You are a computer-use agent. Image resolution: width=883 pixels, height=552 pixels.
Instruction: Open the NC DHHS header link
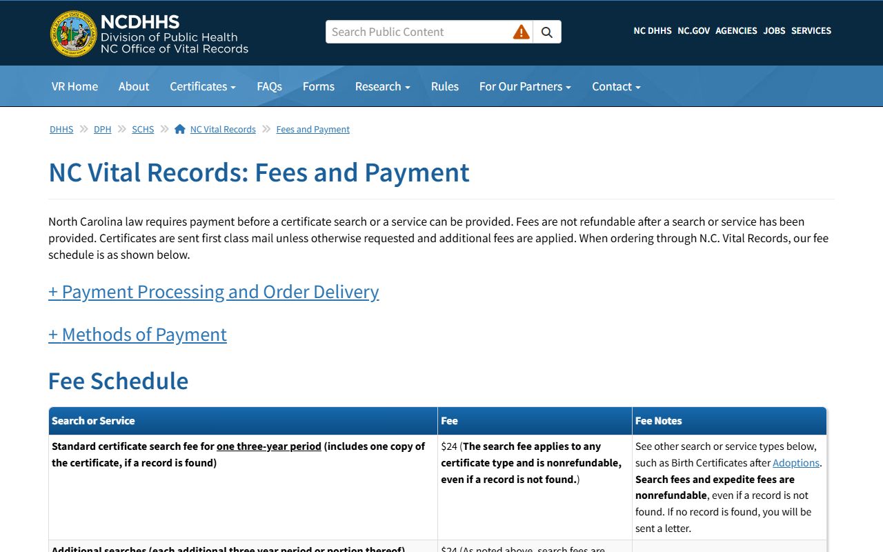click(653, 30)
